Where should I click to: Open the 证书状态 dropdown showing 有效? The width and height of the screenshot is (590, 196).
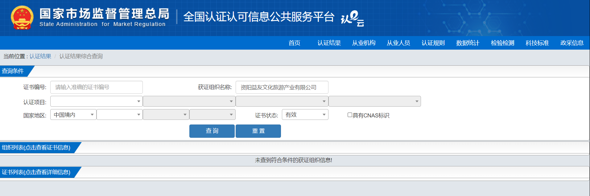(x=305, y=115)
